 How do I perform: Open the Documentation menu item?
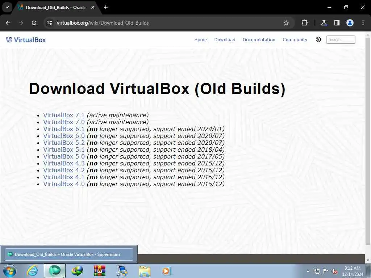pyautogui.click(x=259, y=40)
